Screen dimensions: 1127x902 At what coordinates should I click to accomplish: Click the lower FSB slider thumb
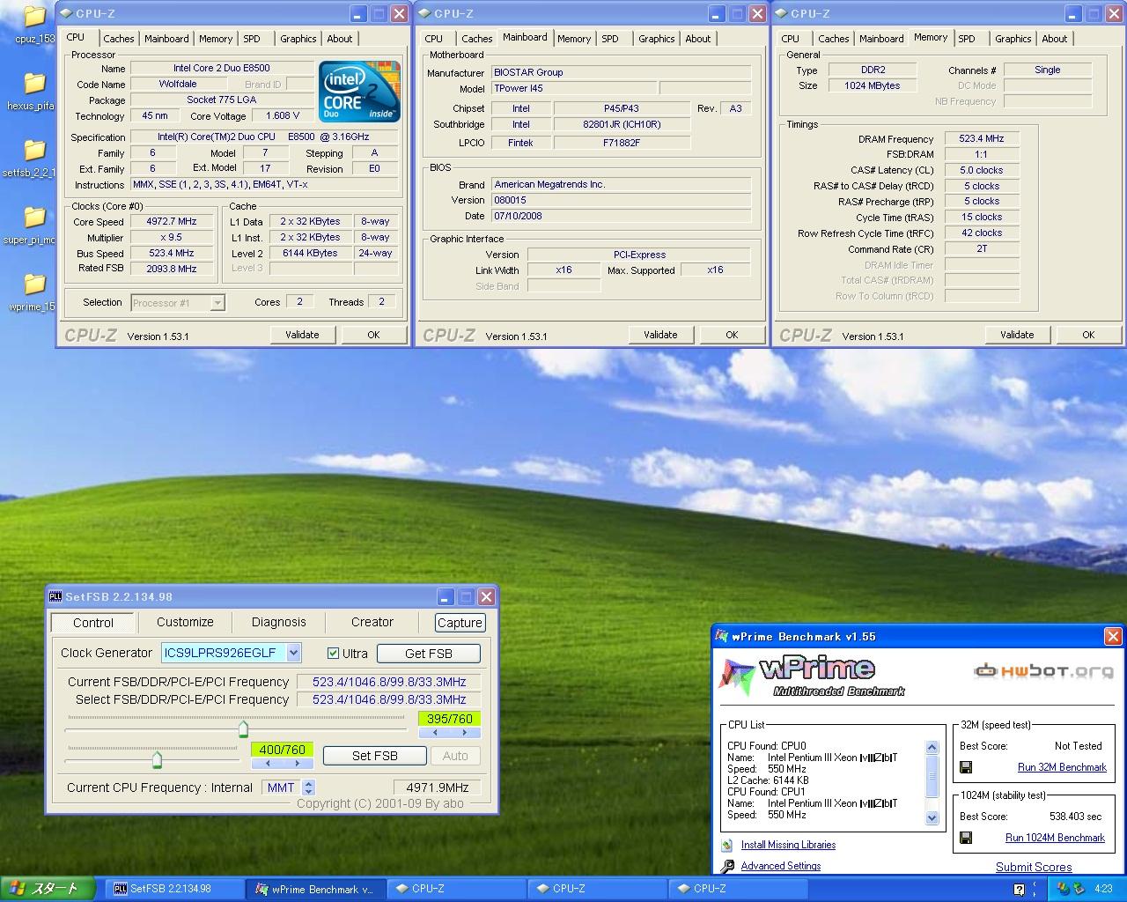click(157, 758)
